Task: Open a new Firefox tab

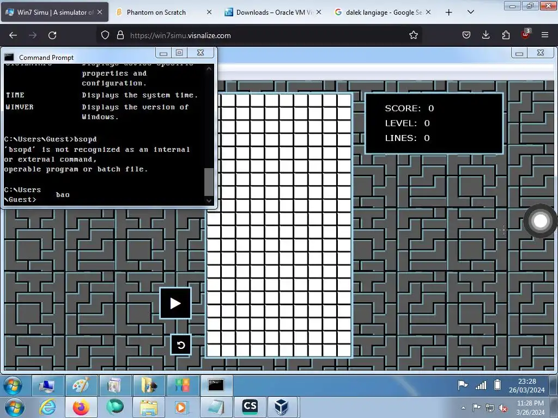Action: click(449, 13)
